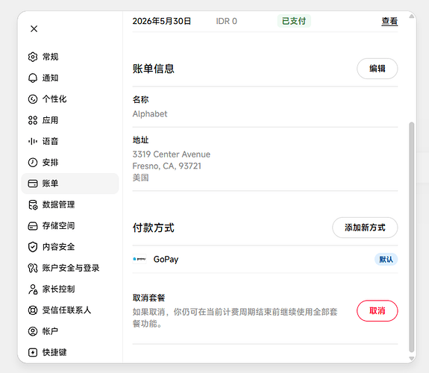429x373 pixels.
Task: Click the bell icon beside 通知
Action: 33,78
